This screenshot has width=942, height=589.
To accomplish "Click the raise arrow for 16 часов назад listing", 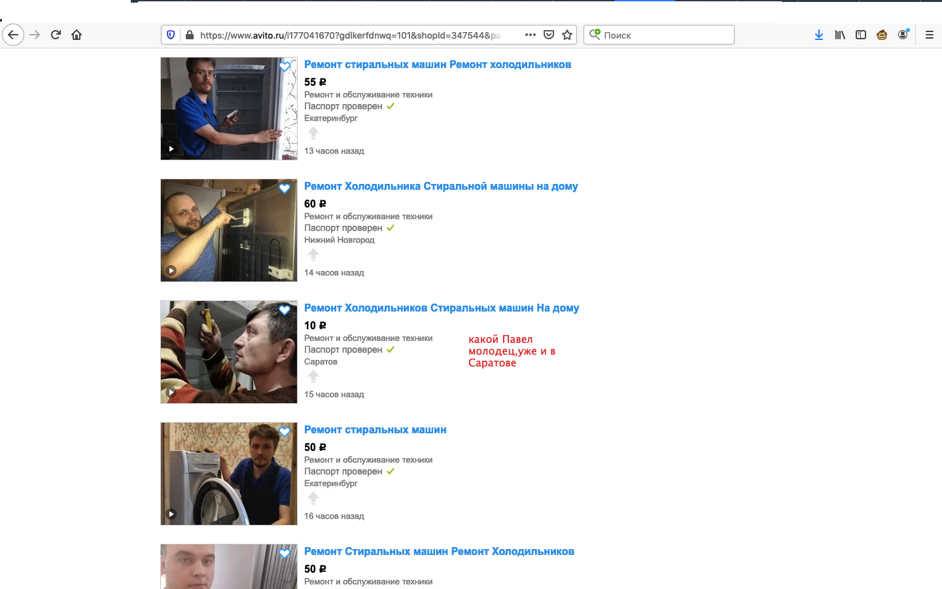I will coord(313,498).
